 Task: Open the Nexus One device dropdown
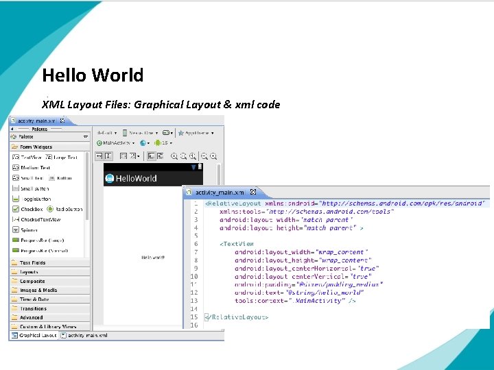(x=140, y=133)
